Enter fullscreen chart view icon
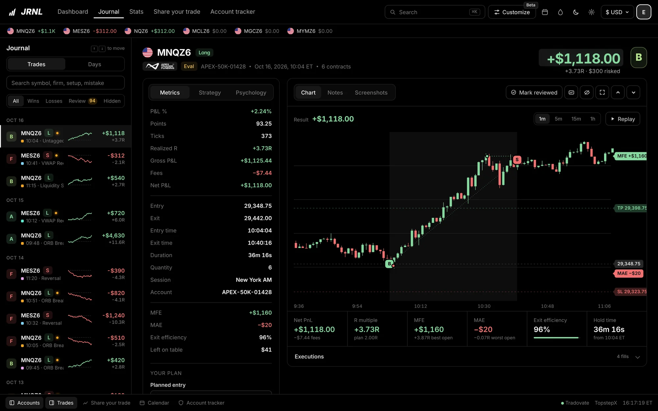 pos(602,92)
